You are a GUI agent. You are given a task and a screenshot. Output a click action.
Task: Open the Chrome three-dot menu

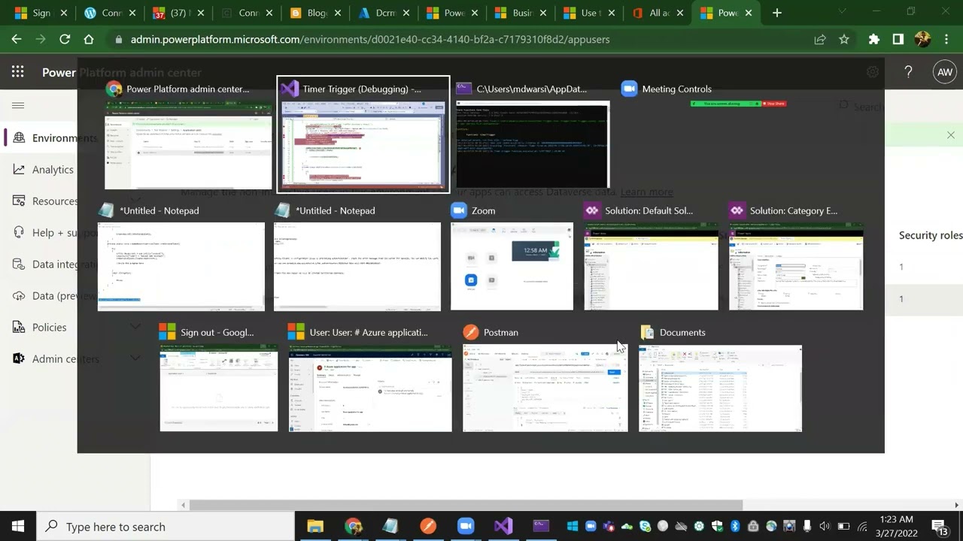point(946,39)
